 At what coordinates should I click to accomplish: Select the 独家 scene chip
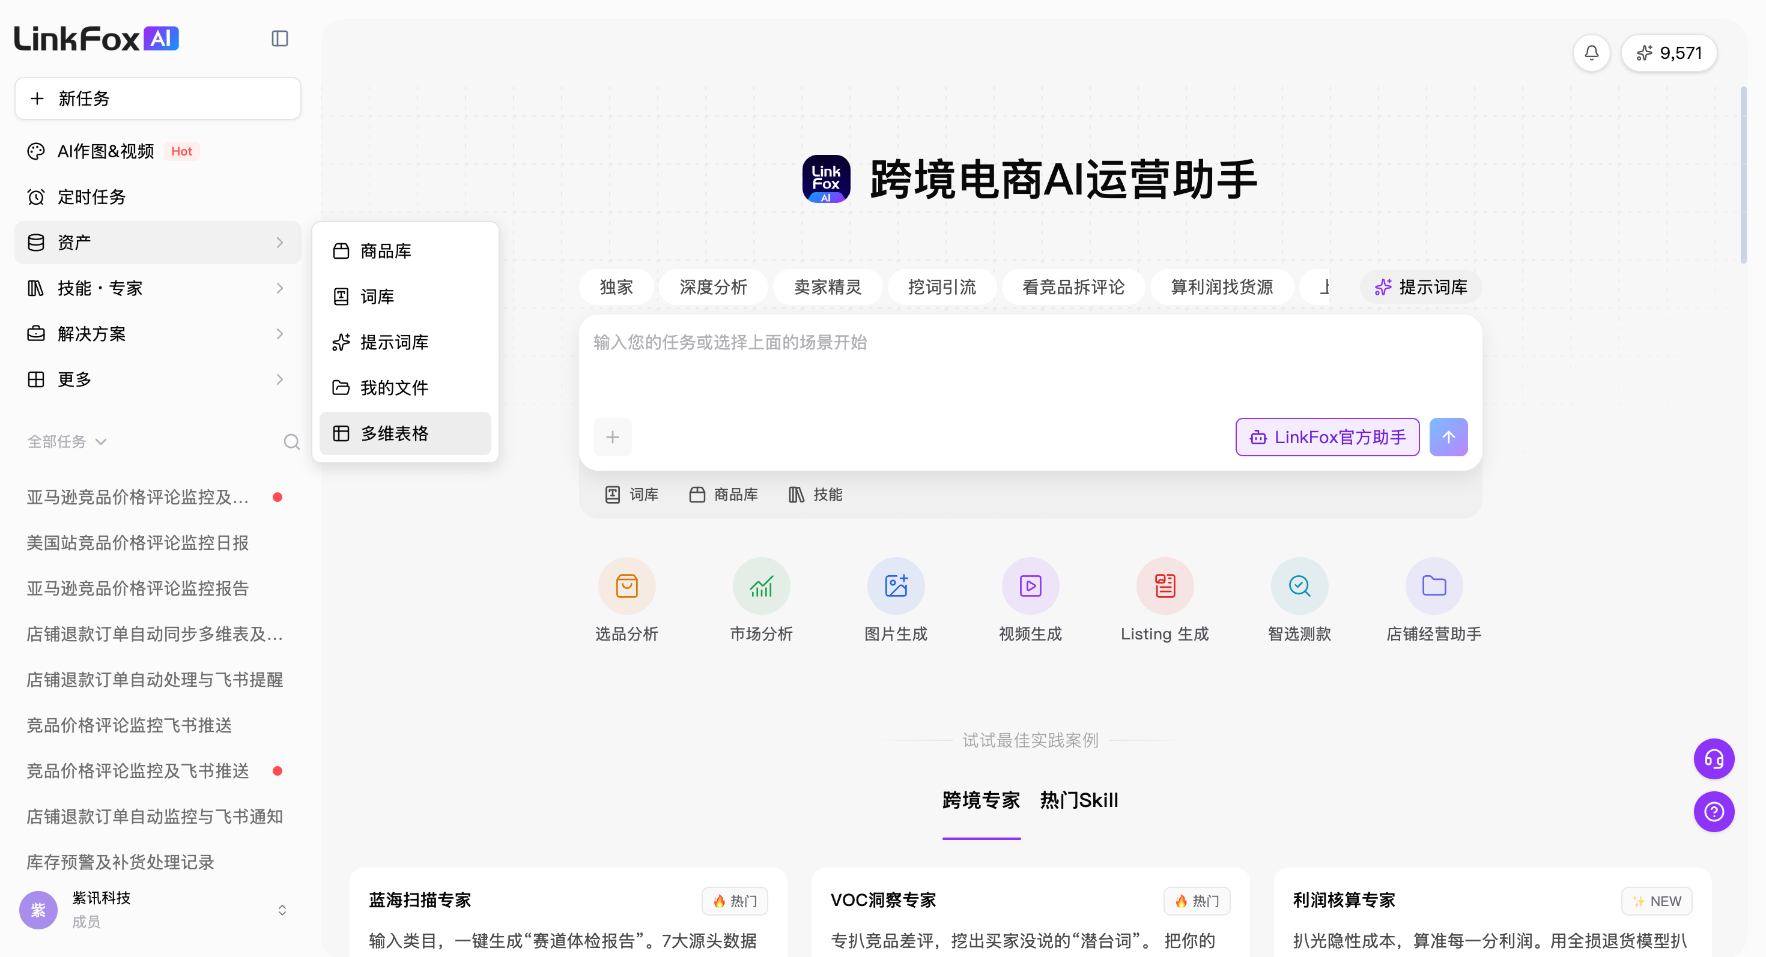(616, 287)
